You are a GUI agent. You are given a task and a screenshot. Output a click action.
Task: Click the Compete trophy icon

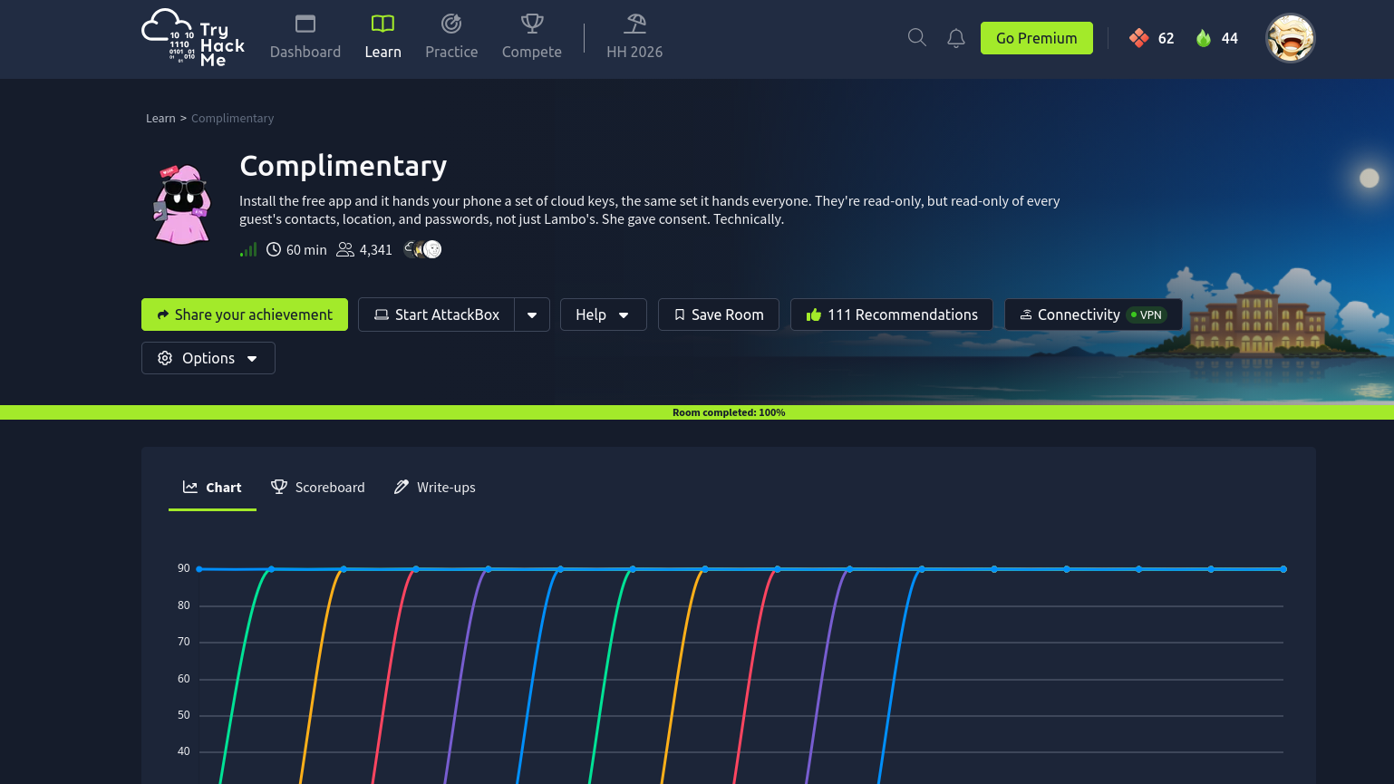point(532,24)
